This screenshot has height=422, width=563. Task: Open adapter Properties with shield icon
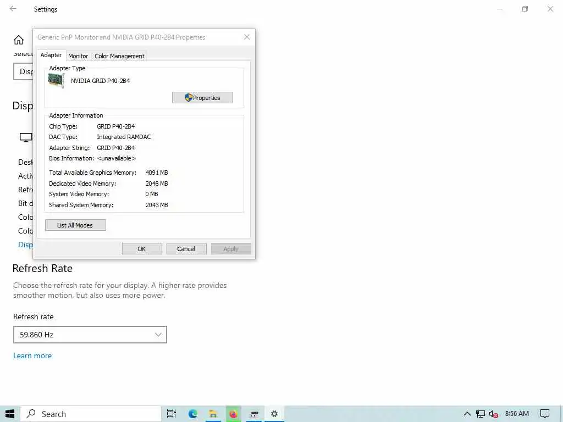click(x=202, y=98)
